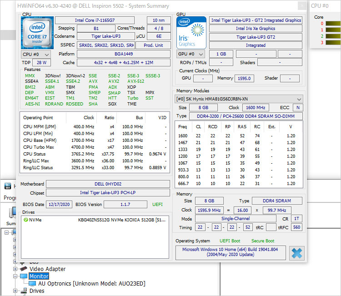The width and height of the screenshot is (341, 296).
Task: Click the Intel Tiger Lake-UP3 PCH-LP chipset field
Action: 108,193
